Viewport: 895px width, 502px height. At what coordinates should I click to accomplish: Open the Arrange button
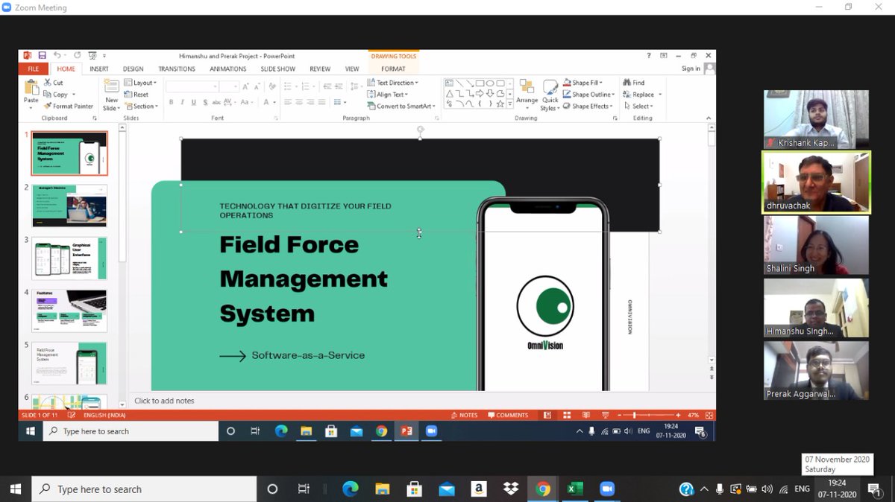coord(527,95)
